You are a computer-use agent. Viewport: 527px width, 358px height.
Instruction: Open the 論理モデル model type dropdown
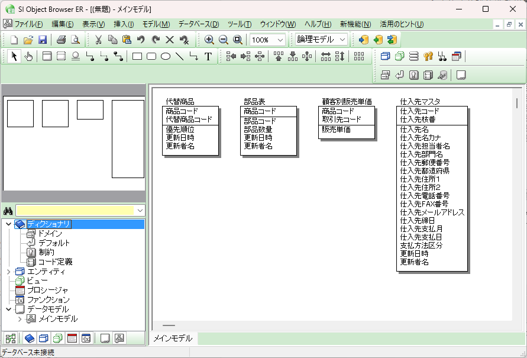point(342,40)
